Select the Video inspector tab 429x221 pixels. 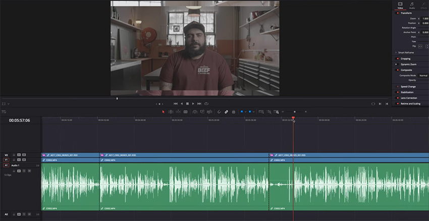[400, 6]
